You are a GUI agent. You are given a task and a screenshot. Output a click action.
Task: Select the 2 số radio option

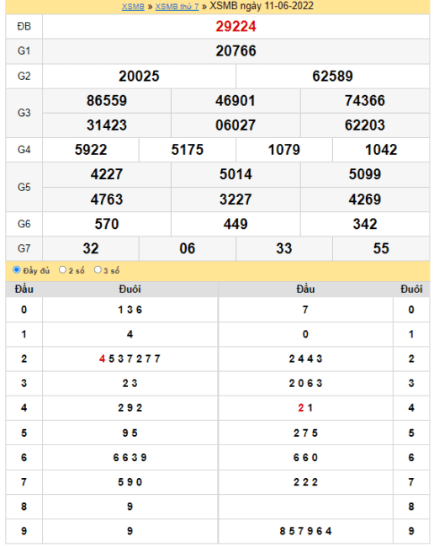62,269
